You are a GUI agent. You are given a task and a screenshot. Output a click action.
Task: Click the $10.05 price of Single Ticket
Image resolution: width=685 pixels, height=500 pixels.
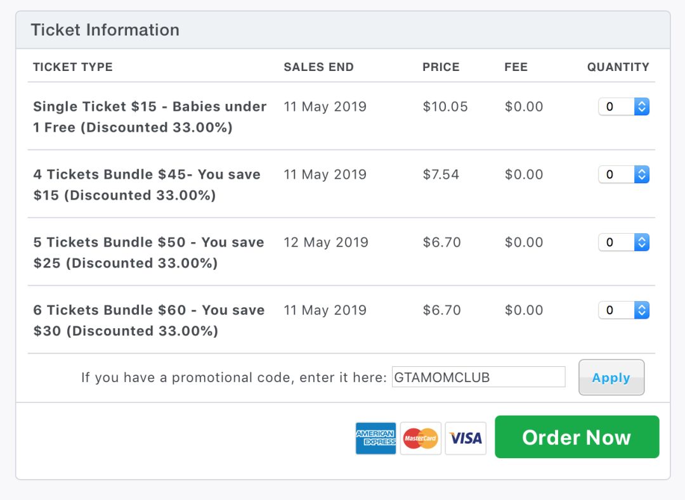[x=445, y=106]
